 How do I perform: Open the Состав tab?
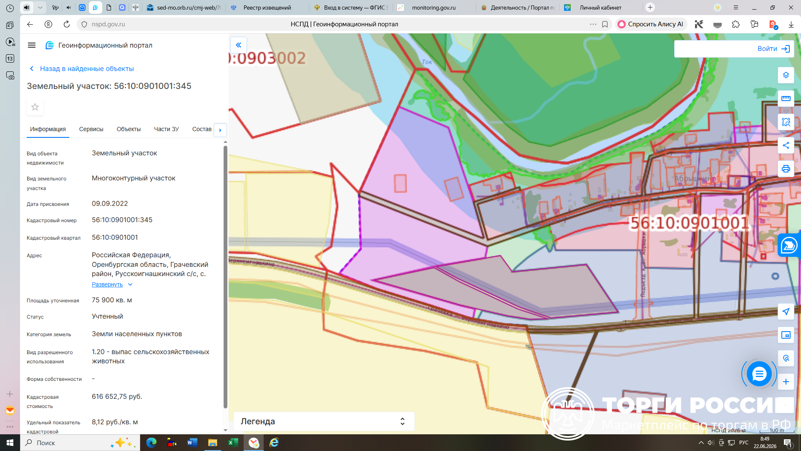202,129
